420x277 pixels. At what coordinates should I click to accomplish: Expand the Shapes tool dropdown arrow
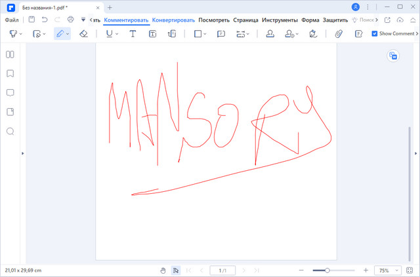205,34
